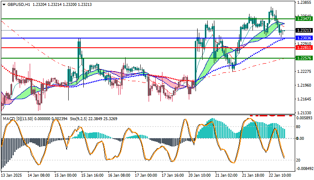Select the red 1.22811 level label
The image size is (314, 180).
(x=304, y=48)
